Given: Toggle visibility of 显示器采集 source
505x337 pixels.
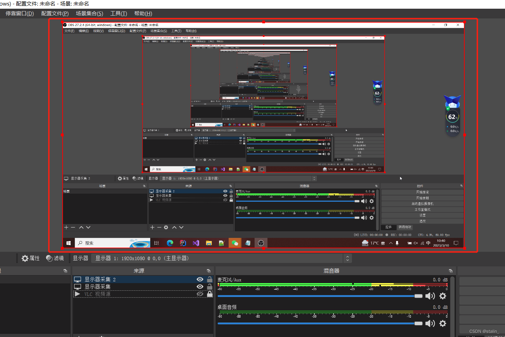Looking at the screenshot, I should click(200, 287).
